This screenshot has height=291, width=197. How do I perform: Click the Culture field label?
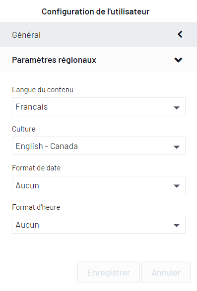24,129
